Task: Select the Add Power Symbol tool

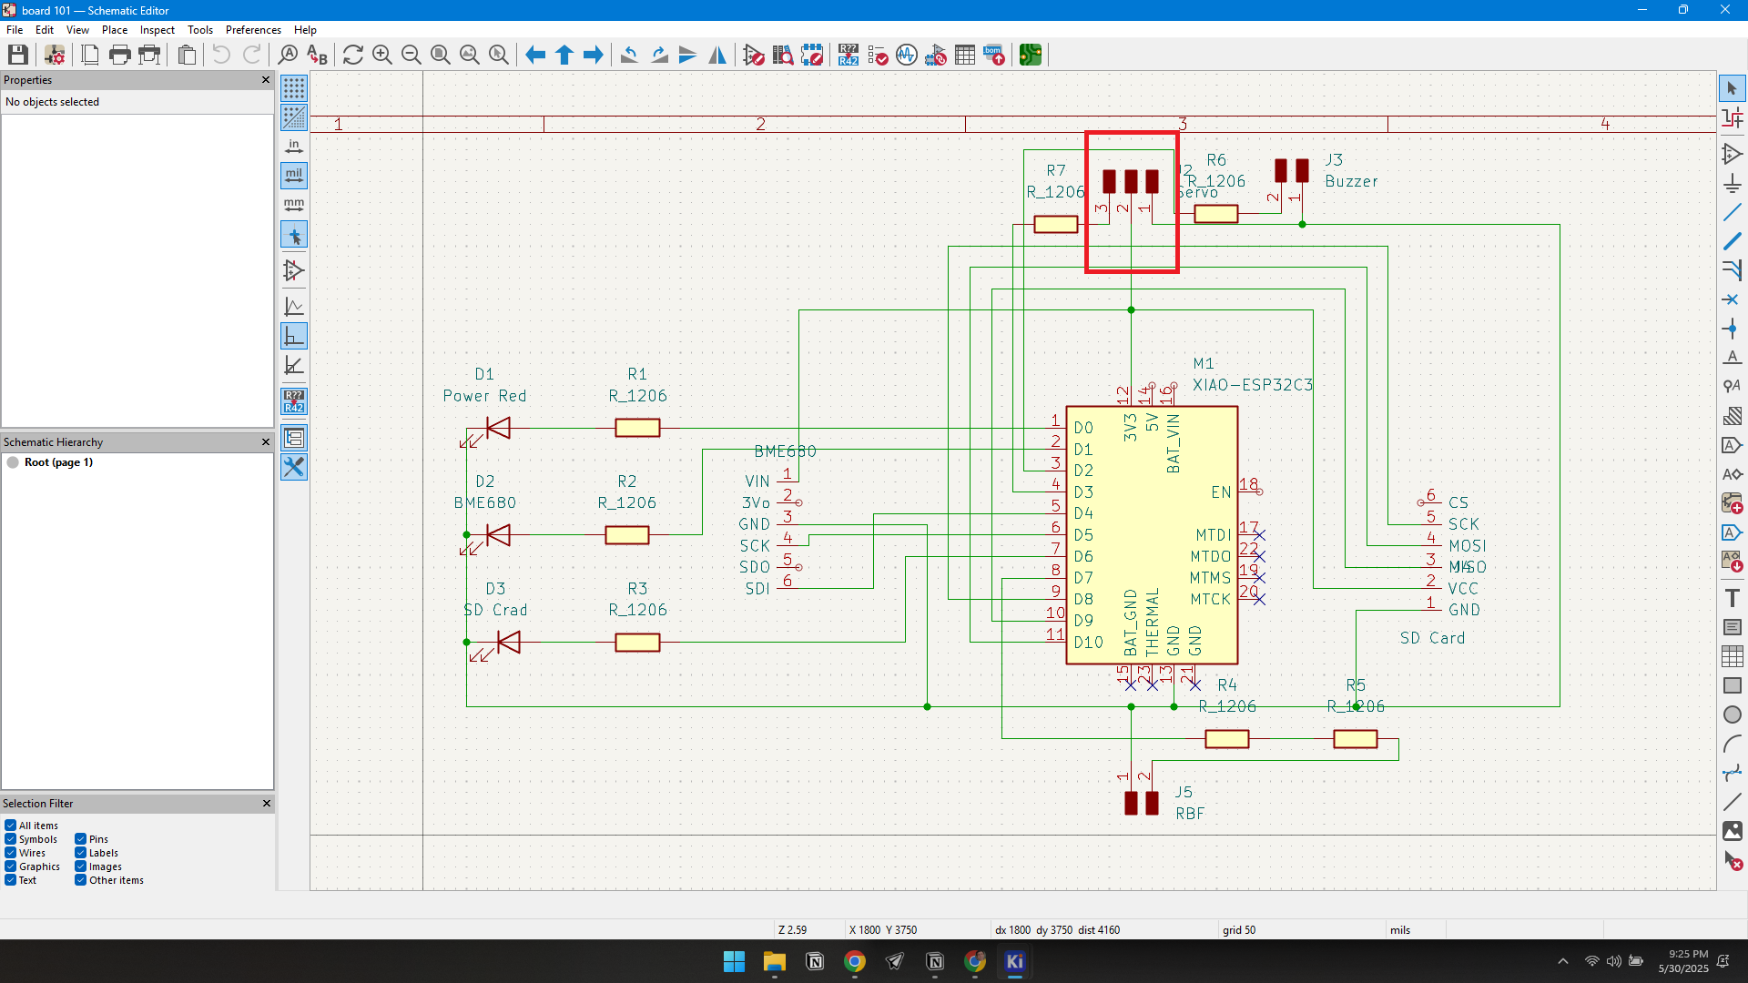Action: coord(1733,184)
